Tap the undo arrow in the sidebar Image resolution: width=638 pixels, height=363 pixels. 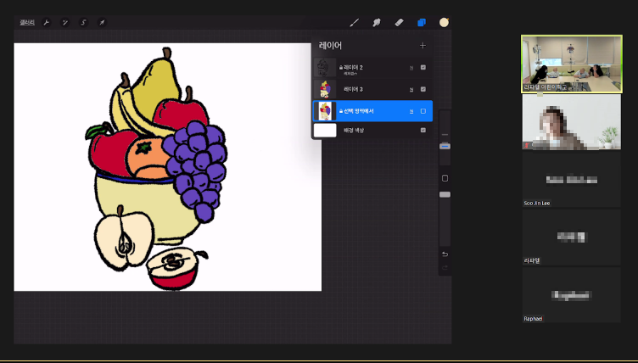pos(445,254)
